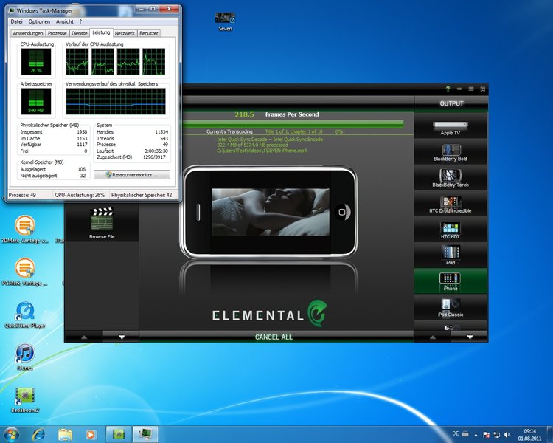The image size is (553, 443).
Task: Launch QuickTime Player desktop shortcut
Action: 24,315
